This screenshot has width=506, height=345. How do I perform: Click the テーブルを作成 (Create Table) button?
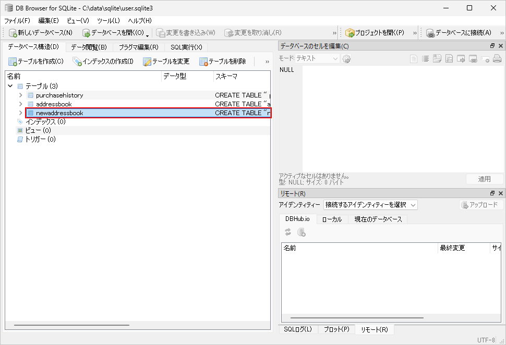(36, 61)
